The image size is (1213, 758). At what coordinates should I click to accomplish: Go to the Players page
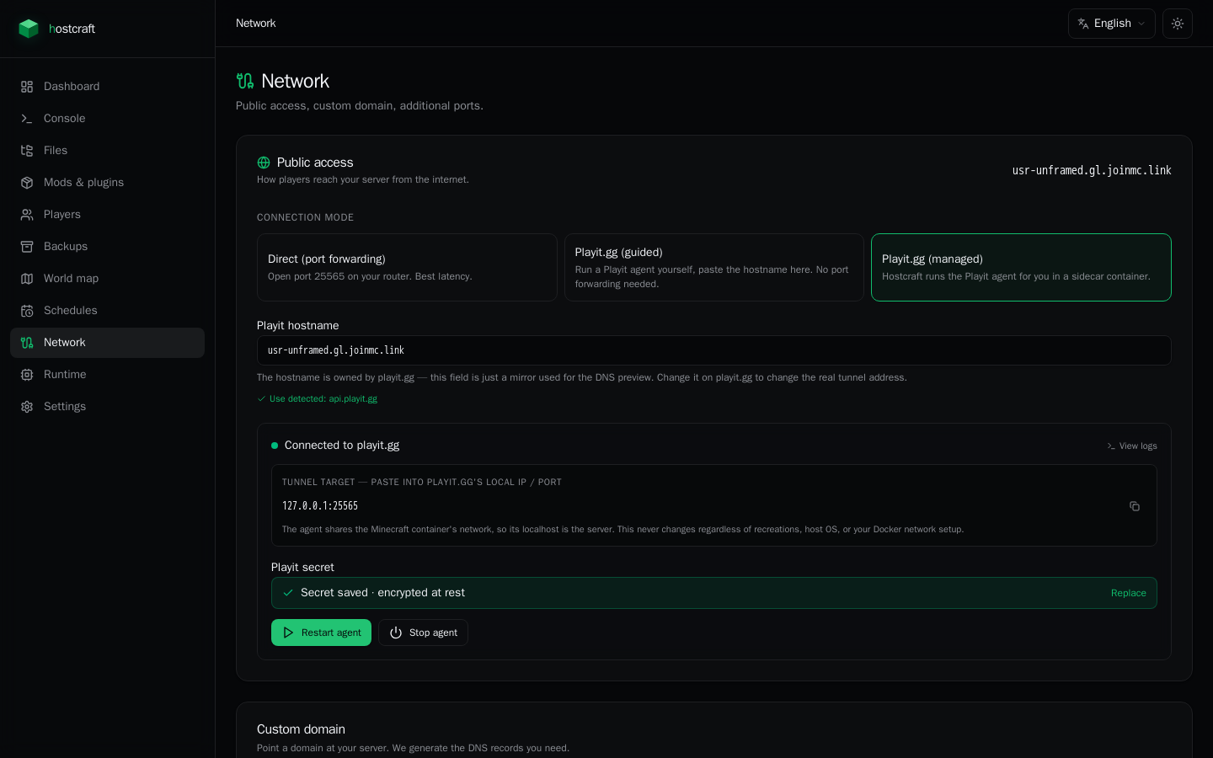[107, 215]
